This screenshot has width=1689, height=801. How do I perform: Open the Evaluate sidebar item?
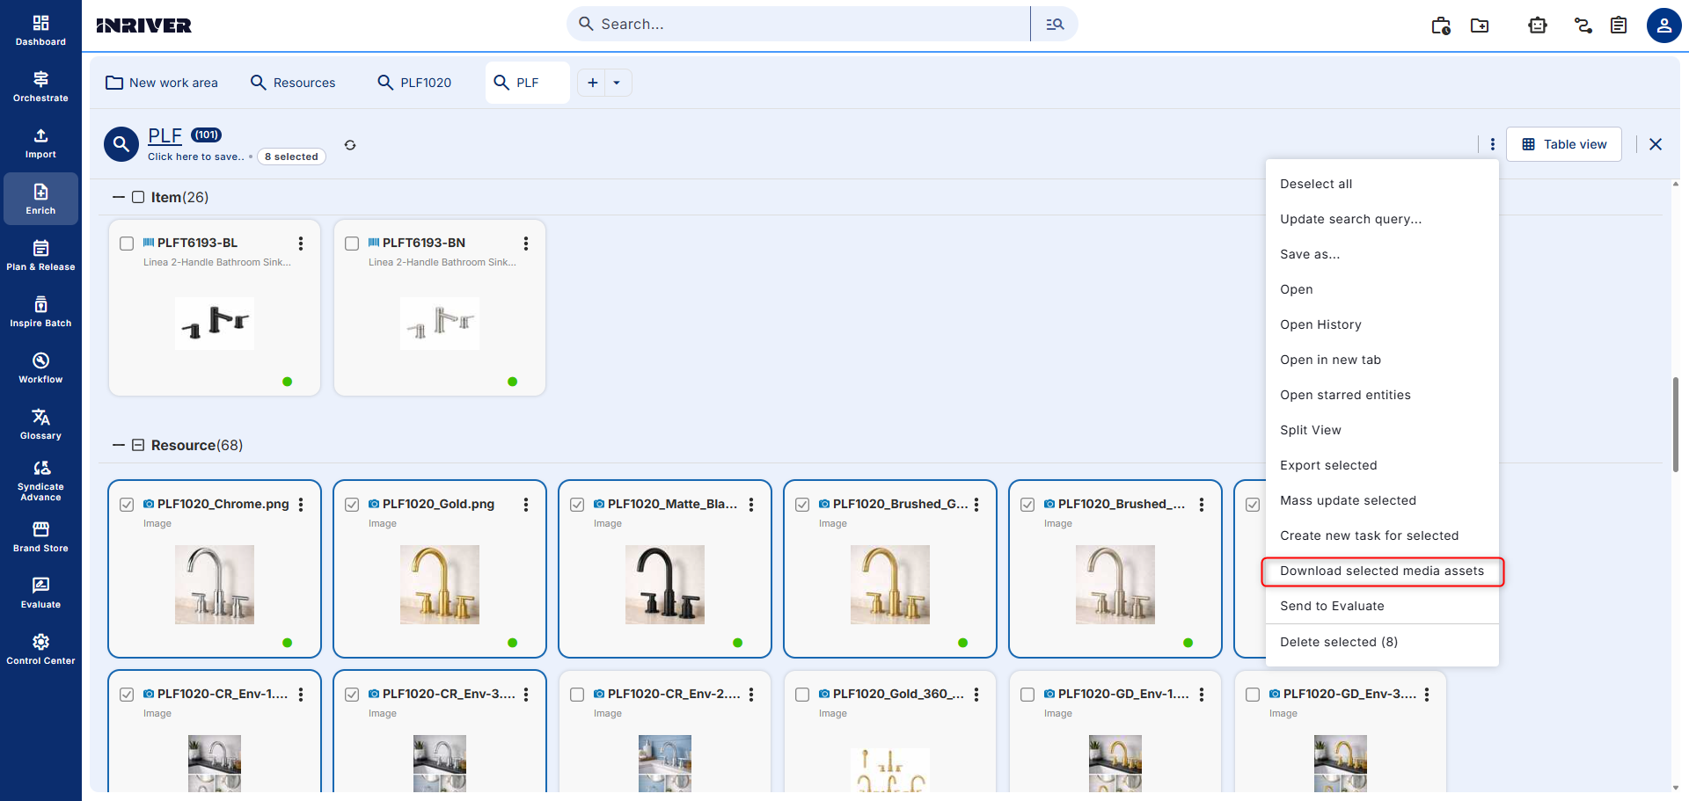coord(40,593)
